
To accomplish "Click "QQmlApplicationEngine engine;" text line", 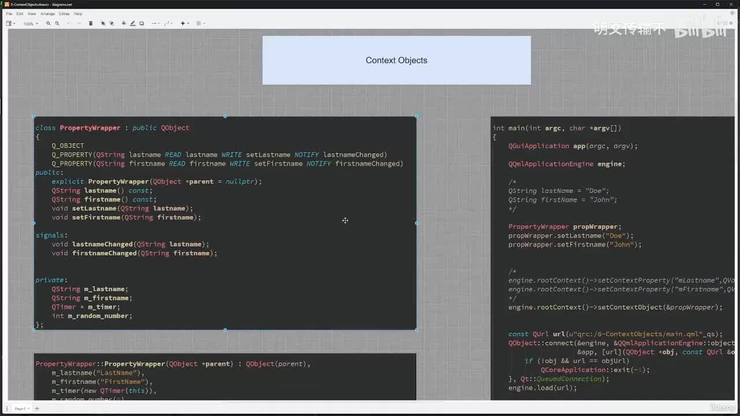I will 567,164.
